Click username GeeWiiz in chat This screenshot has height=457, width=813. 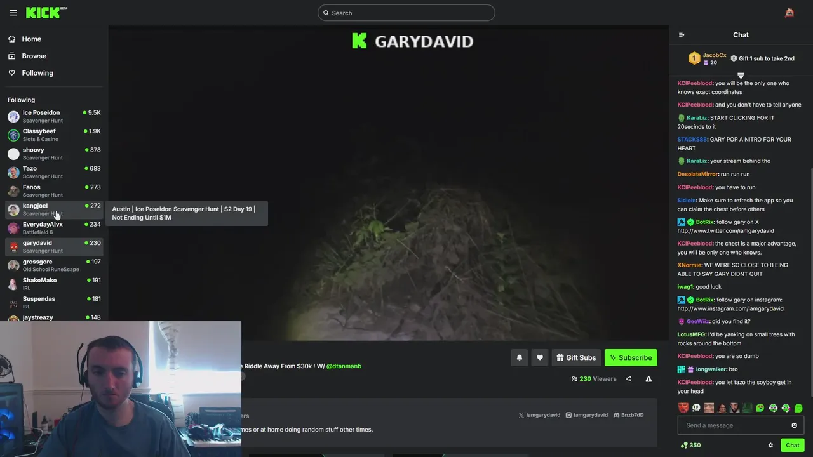click(x=697, y=322)
